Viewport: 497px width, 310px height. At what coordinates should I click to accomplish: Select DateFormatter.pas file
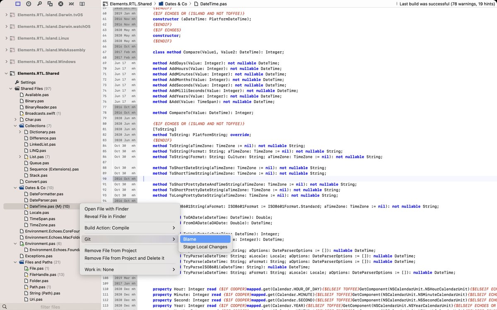pyautogui.click(x=46, y=194)
